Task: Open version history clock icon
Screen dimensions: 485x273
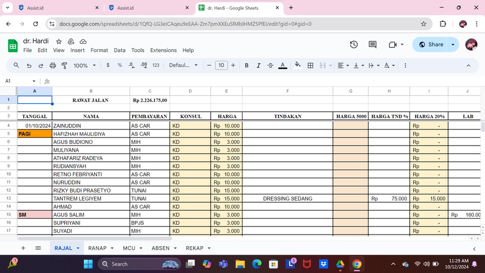Action: 354,44
